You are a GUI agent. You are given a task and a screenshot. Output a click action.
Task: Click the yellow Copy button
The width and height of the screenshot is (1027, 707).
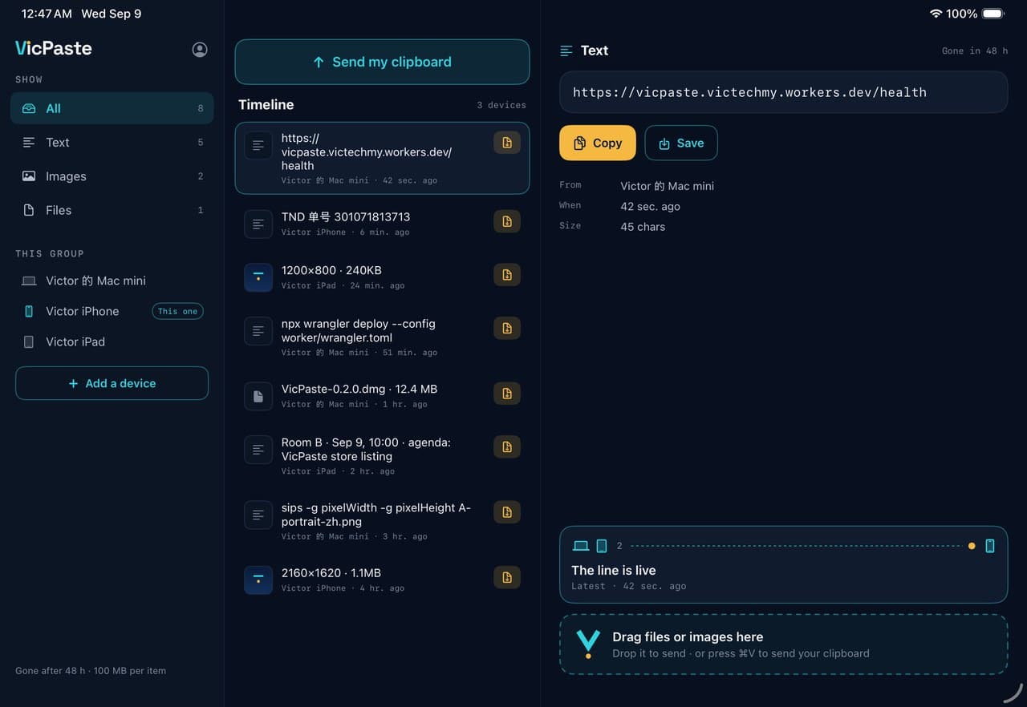(598, 143)
